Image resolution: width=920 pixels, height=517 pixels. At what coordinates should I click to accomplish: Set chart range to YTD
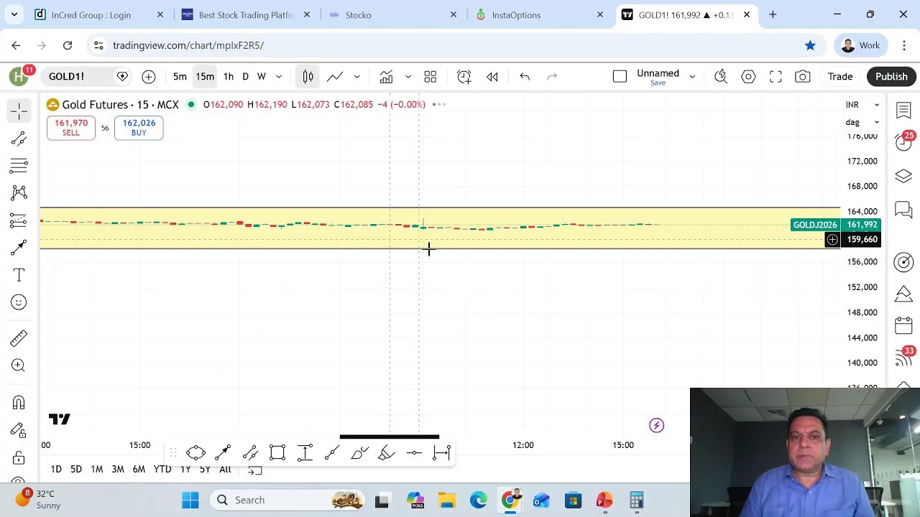(162, 469)
